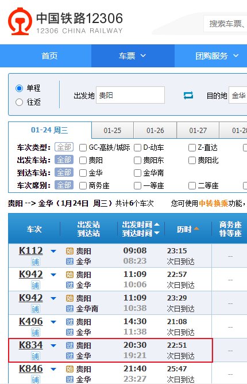Click 全部 for 车次席别

tap(64, 185)
